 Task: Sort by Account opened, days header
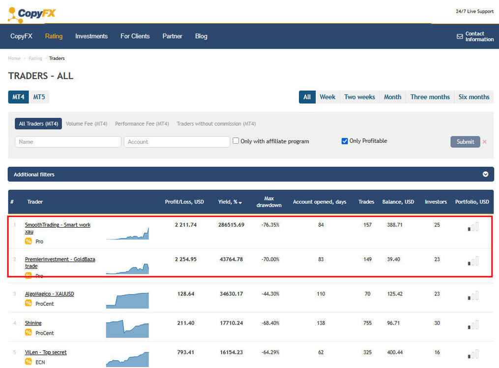point(320,202)
